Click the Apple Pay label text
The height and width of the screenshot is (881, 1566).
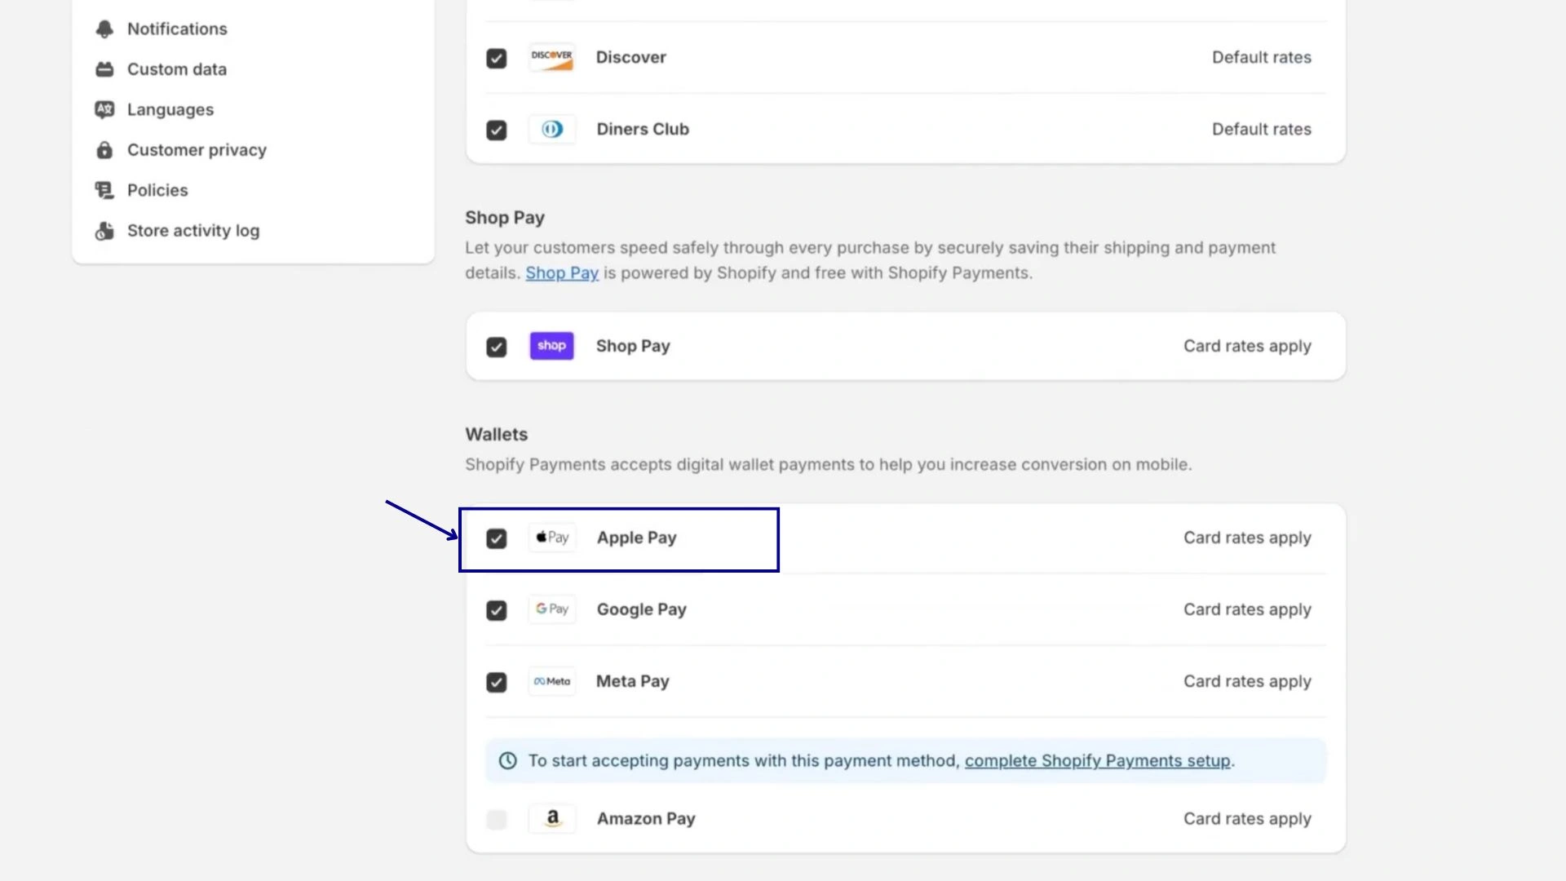(637, 538)
